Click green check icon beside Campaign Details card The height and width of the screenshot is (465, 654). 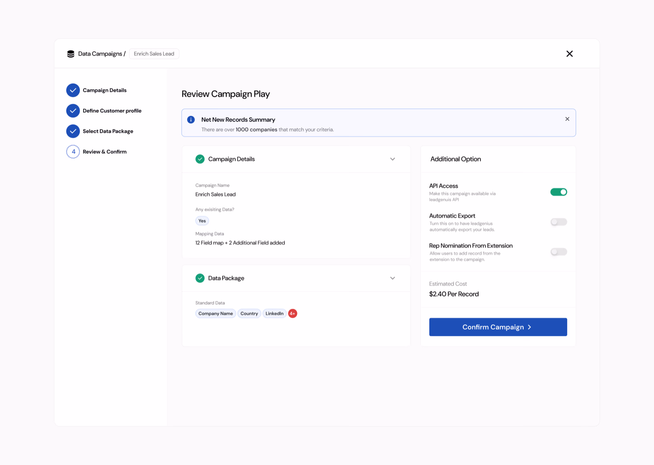[200, 159]
